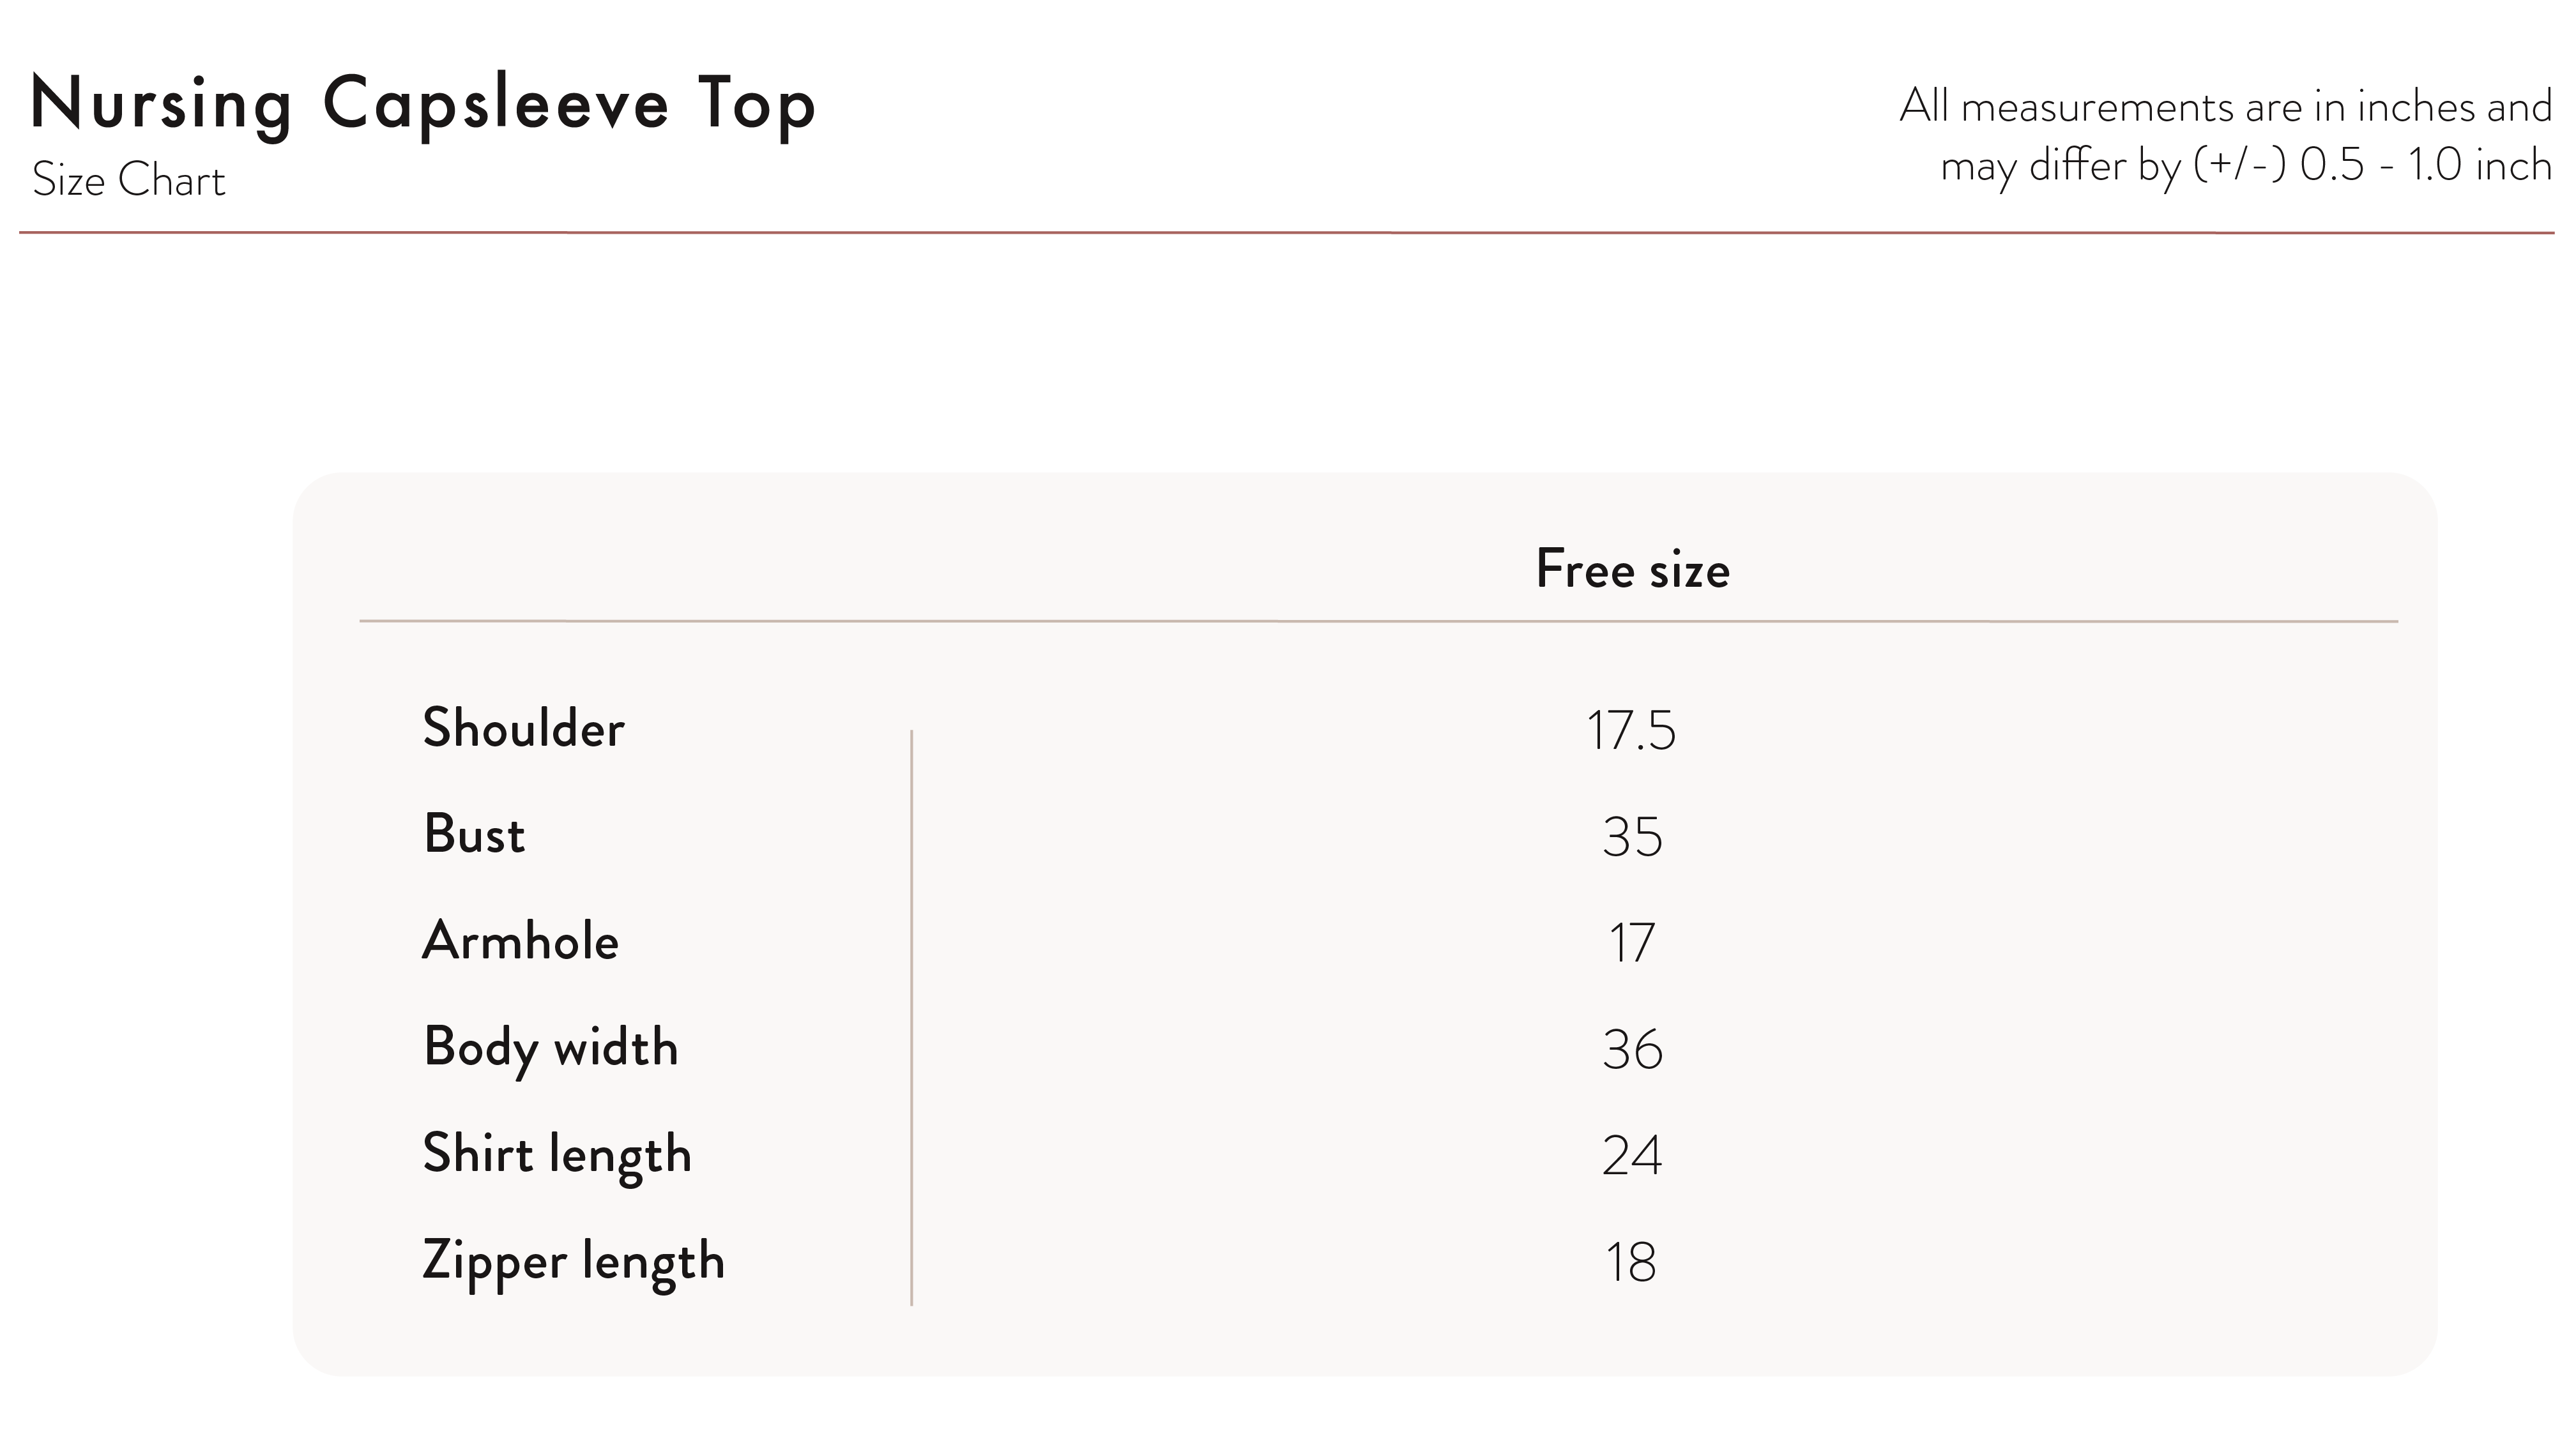Click the armhole measurement value 17

(1632, 943)
